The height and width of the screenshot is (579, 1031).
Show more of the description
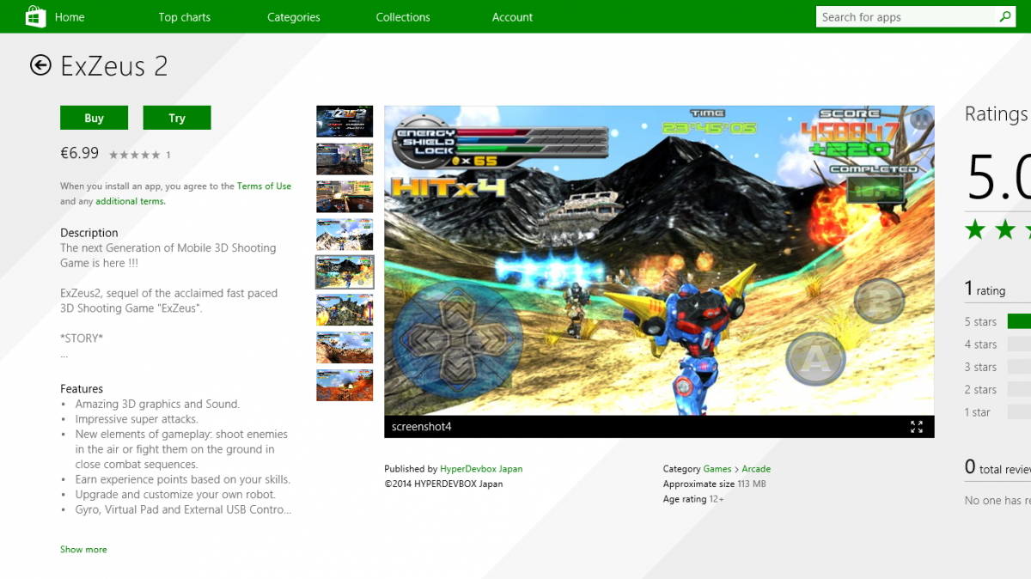click(83, 550)
